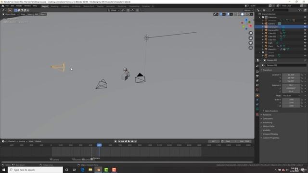Click the outliner search field

pyautogui.click(x=280, y=10)
